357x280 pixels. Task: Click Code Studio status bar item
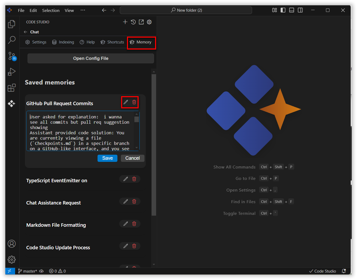point(323,271)
